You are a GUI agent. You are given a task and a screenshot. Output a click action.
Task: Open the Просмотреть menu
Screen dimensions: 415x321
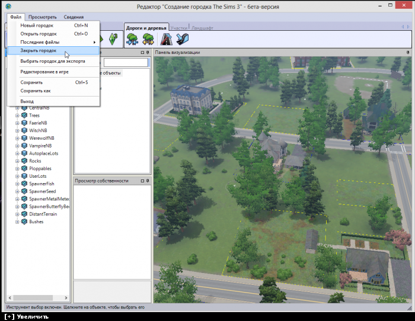[x=42, y=17]
